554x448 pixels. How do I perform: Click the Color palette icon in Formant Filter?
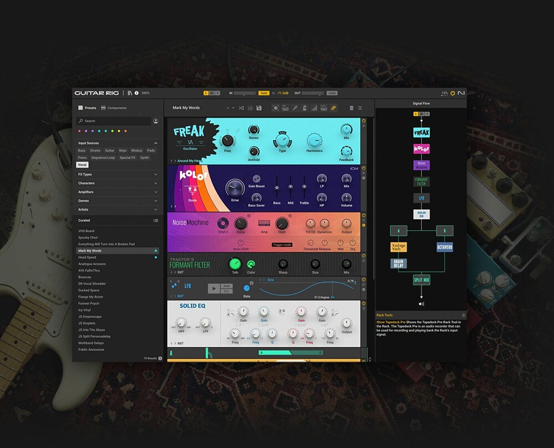tap(251, 264)
